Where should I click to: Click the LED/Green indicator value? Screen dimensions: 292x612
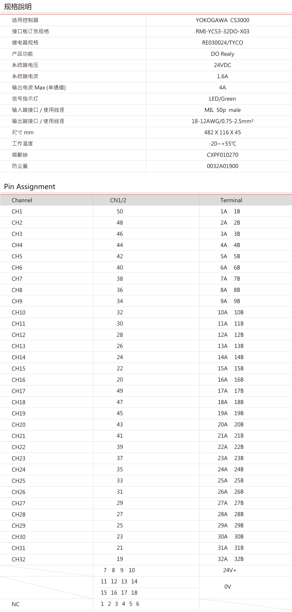tap(222, 99)
